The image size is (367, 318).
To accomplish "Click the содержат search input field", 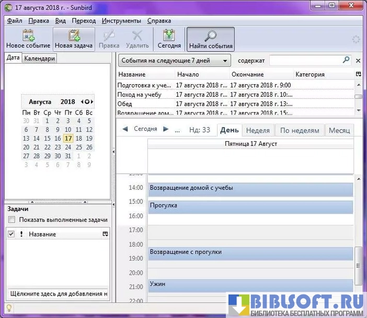I will (x=305, y=61).
